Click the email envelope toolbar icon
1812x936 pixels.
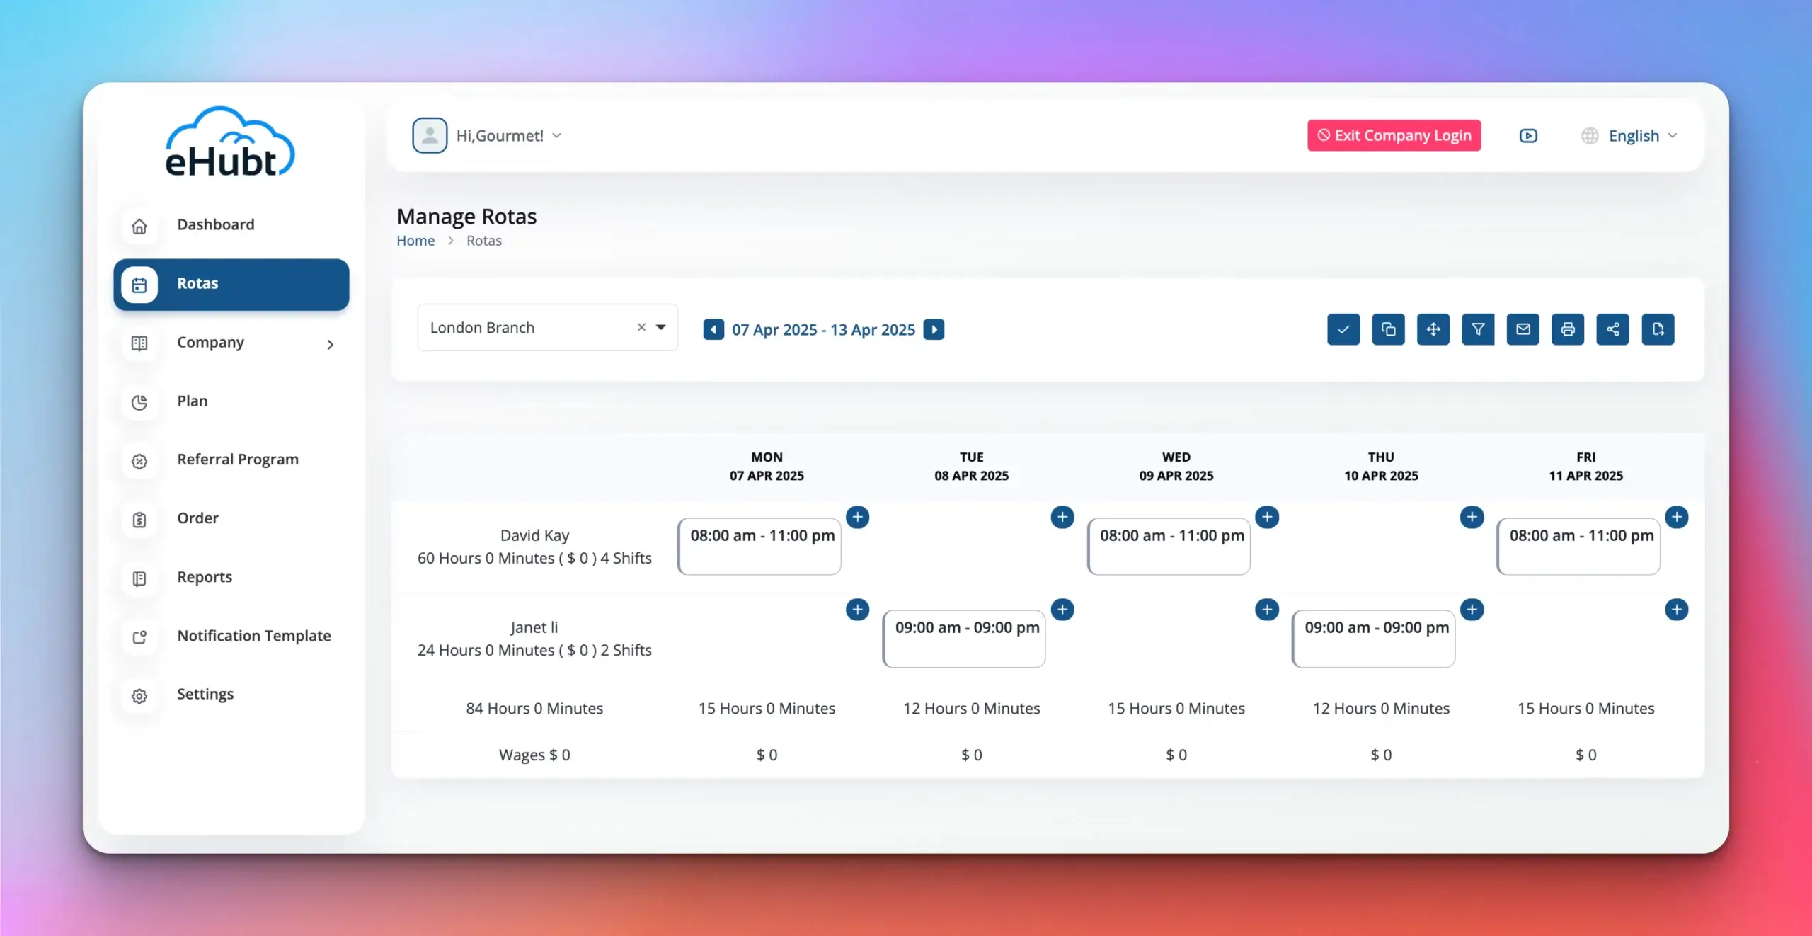click(1523, 329)
